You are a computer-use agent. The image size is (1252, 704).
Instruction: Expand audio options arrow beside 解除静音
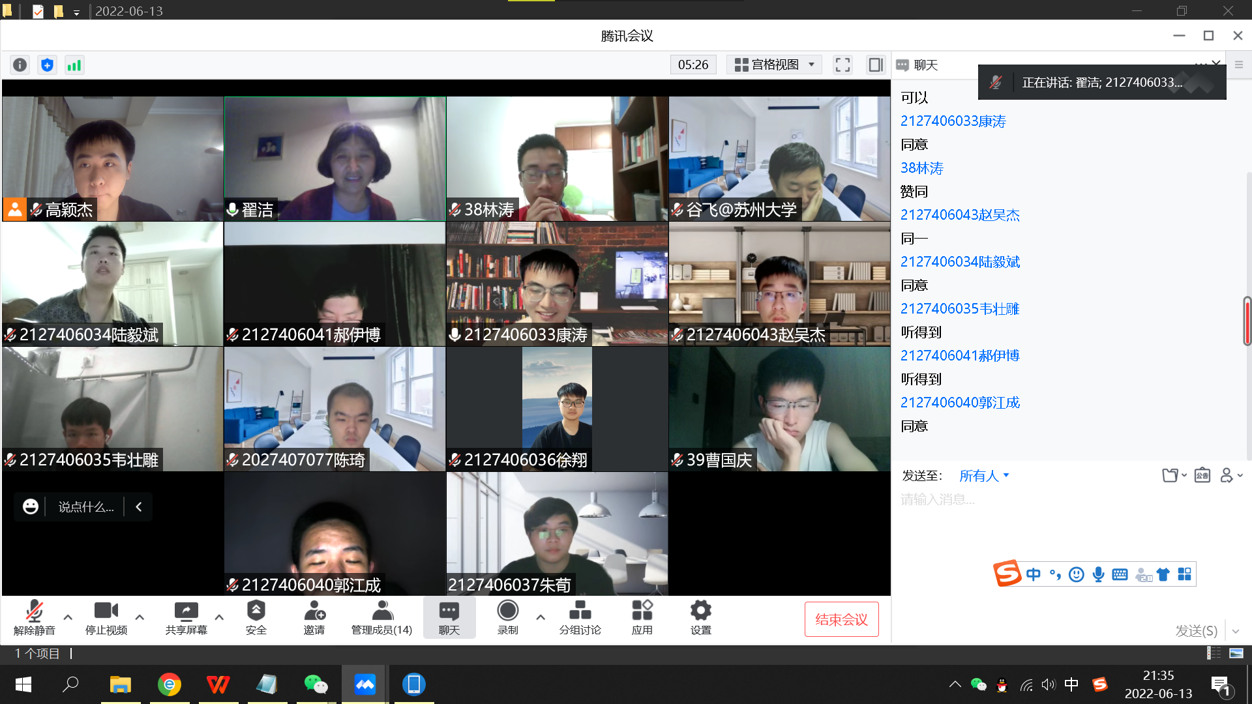click(68, 616)
